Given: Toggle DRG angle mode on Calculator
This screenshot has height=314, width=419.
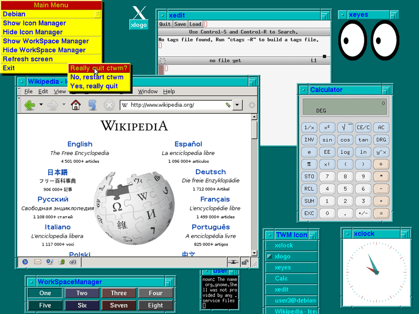Looking at the screenshot, I should coord(381,140).
